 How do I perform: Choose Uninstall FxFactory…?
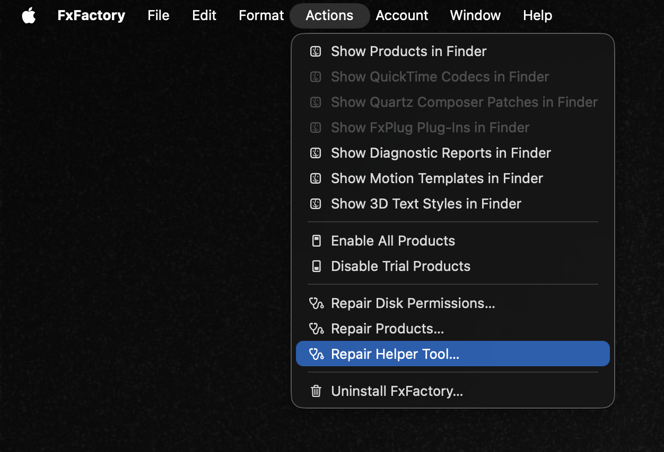click(453, 391)
